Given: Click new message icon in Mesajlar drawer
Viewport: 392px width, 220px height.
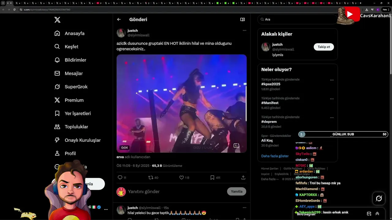Looking at the screenshot, I should (369, 214).
